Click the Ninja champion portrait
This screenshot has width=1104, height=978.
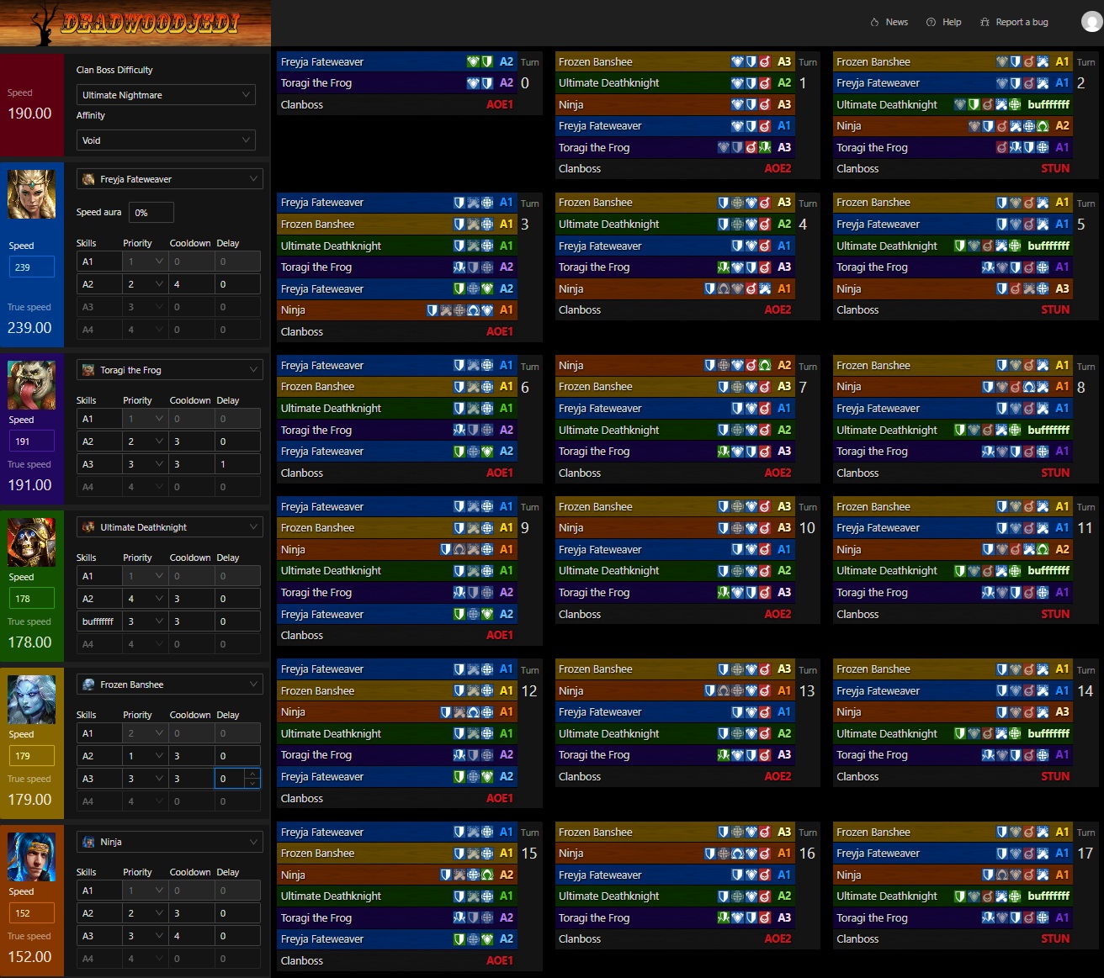click(31, 857)
